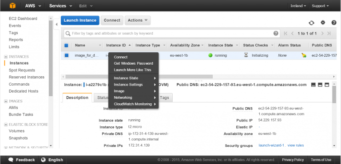Click the search filter help icon
This screenshot has width=341, height=164.
click(276, 33)
